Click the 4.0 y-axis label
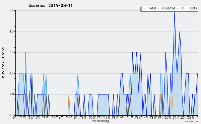The width and height of the screenshot is (201, 124). click(11, 32)
